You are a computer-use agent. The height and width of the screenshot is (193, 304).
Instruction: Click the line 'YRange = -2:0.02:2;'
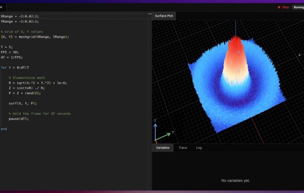click(x=20, y=22)
